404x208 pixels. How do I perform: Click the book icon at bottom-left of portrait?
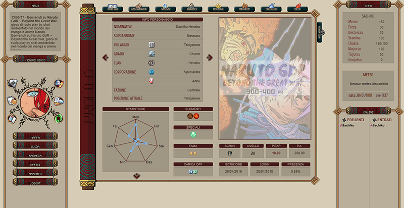[12, 119]
